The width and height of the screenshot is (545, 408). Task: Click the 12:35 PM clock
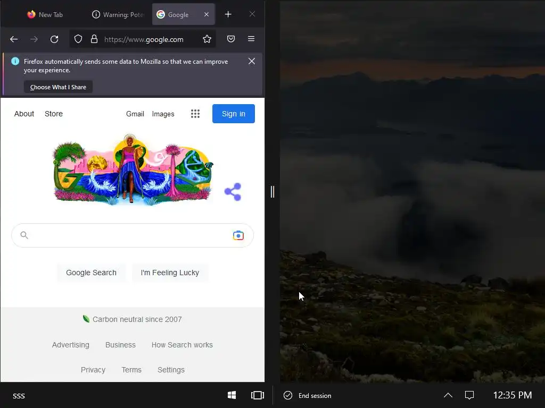(513, 395)
